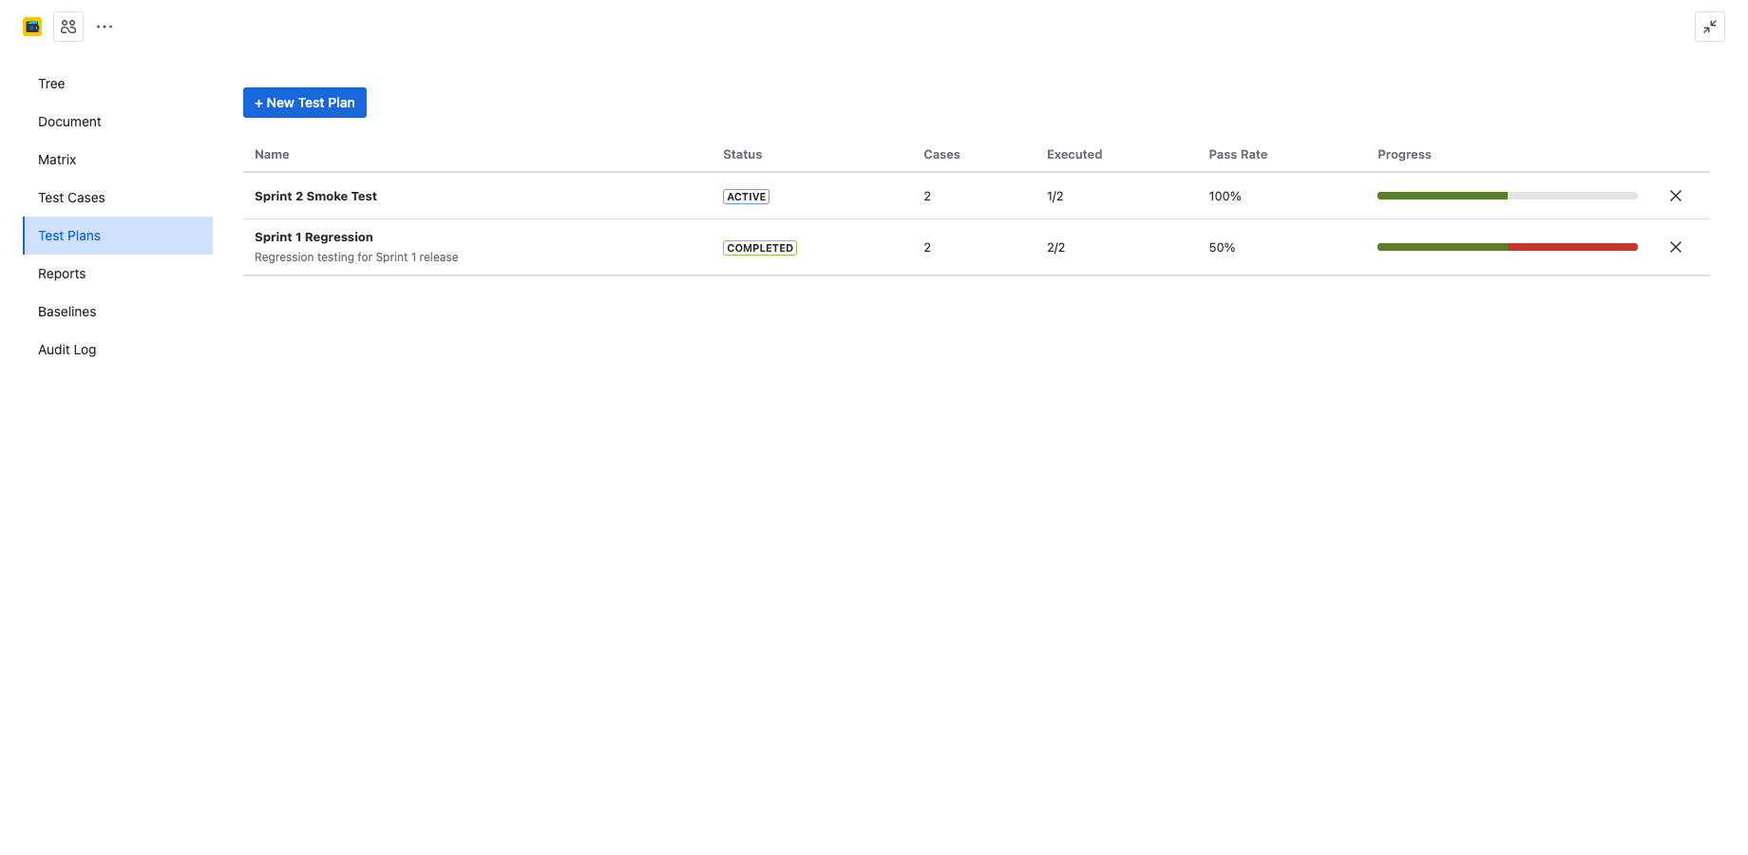Switch to the Document view

click(x=69, y=122)
